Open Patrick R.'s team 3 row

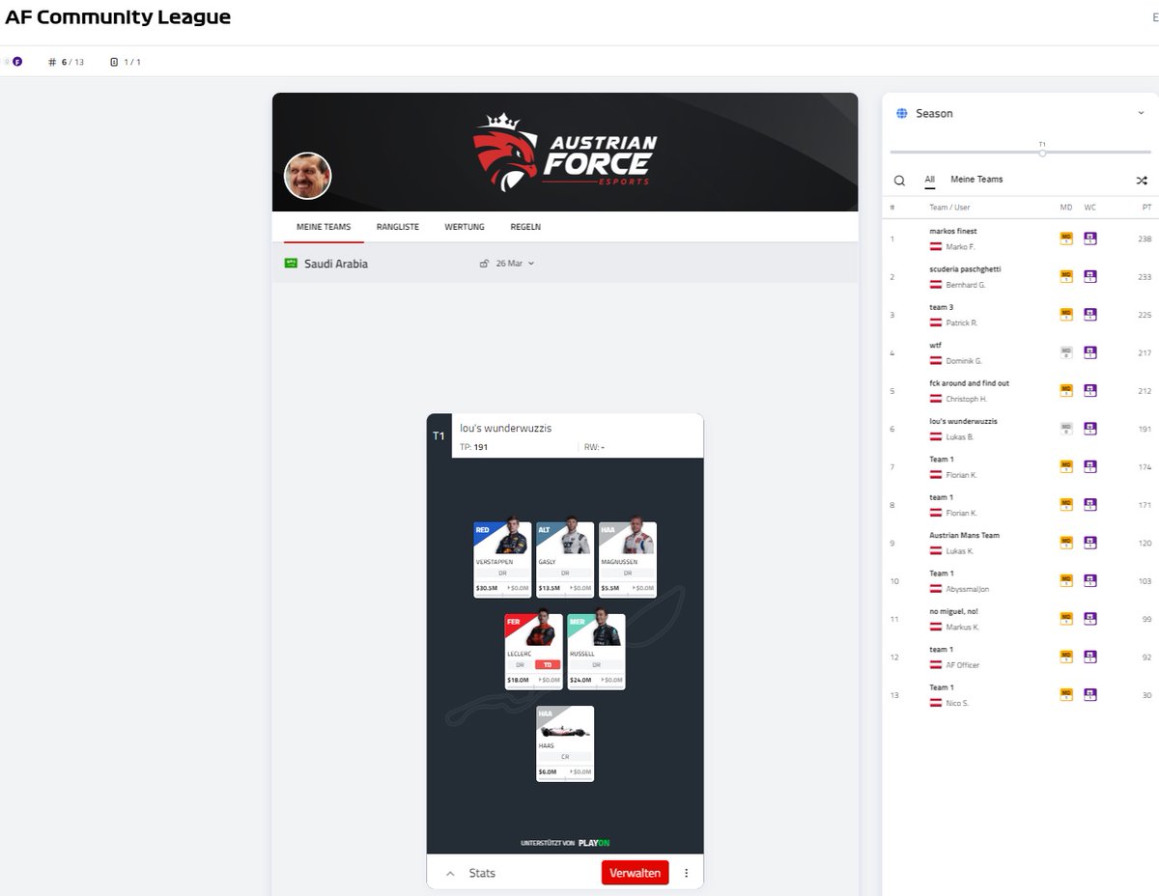1021,315
